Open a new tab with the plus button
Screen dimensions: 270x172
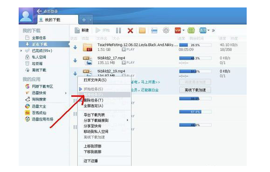84,20
